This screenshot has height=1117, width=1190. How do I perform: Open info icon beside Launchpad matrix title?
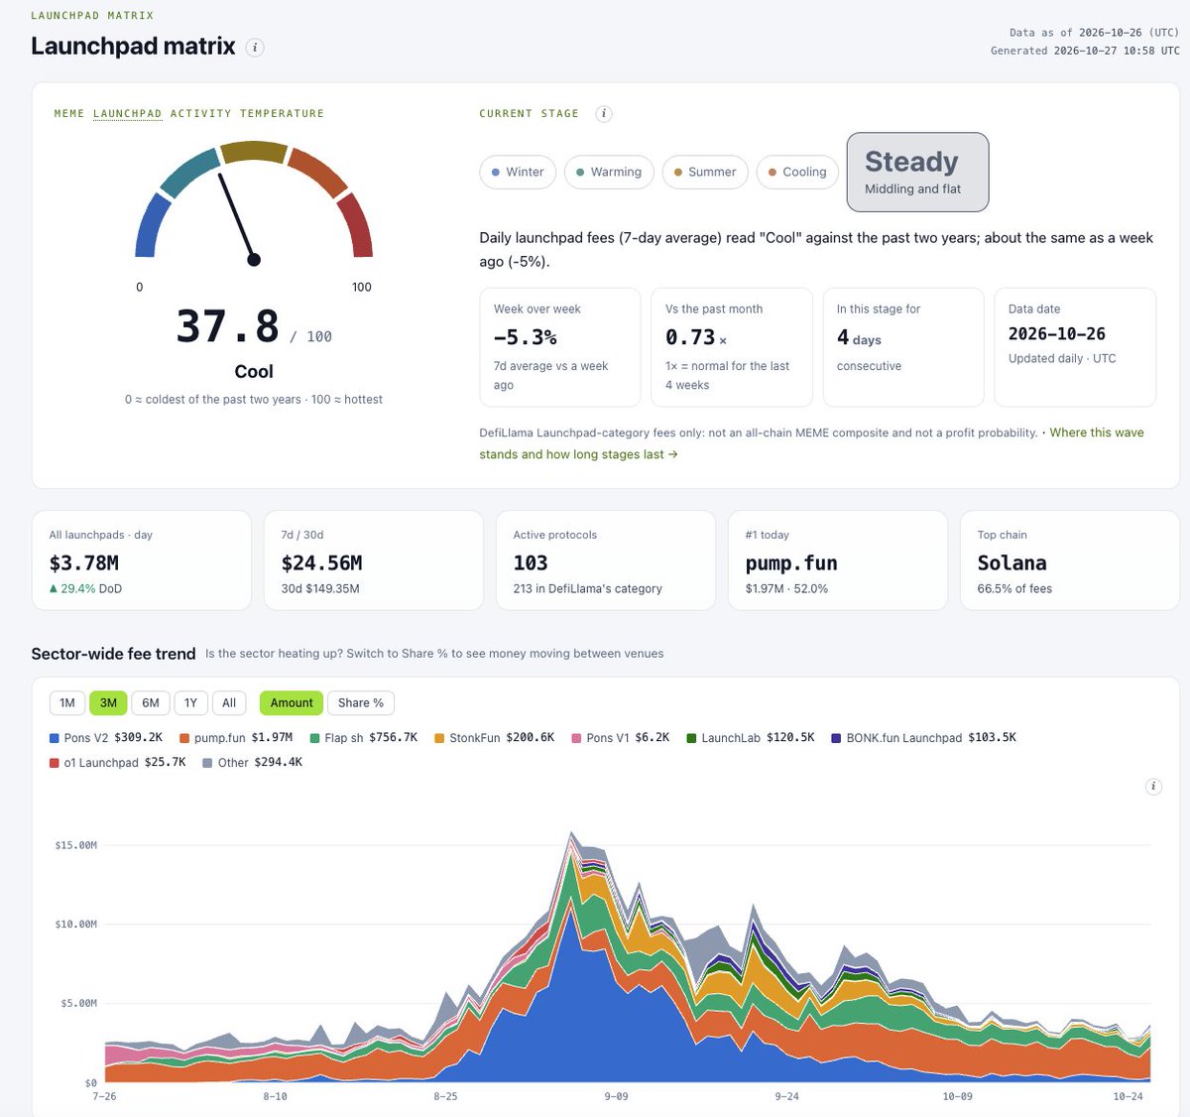pos(255,48)
